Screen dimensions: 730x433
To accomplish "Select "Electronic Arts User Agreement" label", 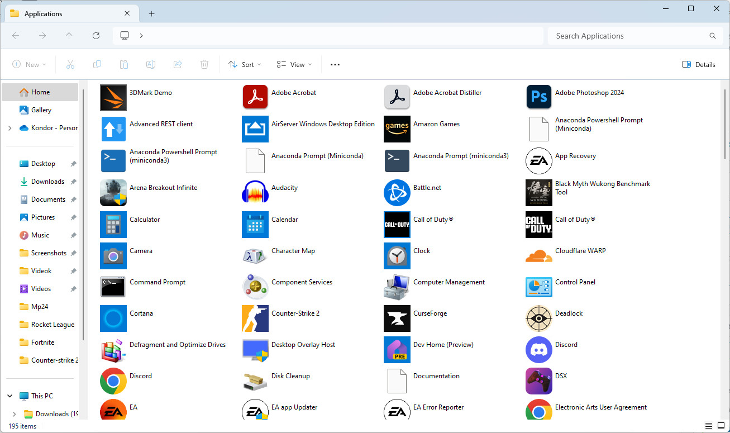I will point(601,407).
